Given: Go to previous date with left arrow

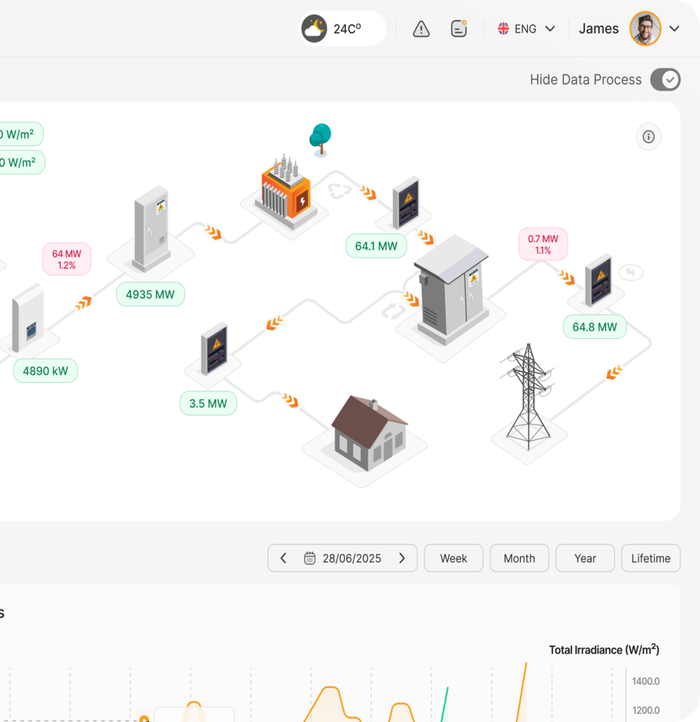Looking at the screenshot, I should (284, 558).
